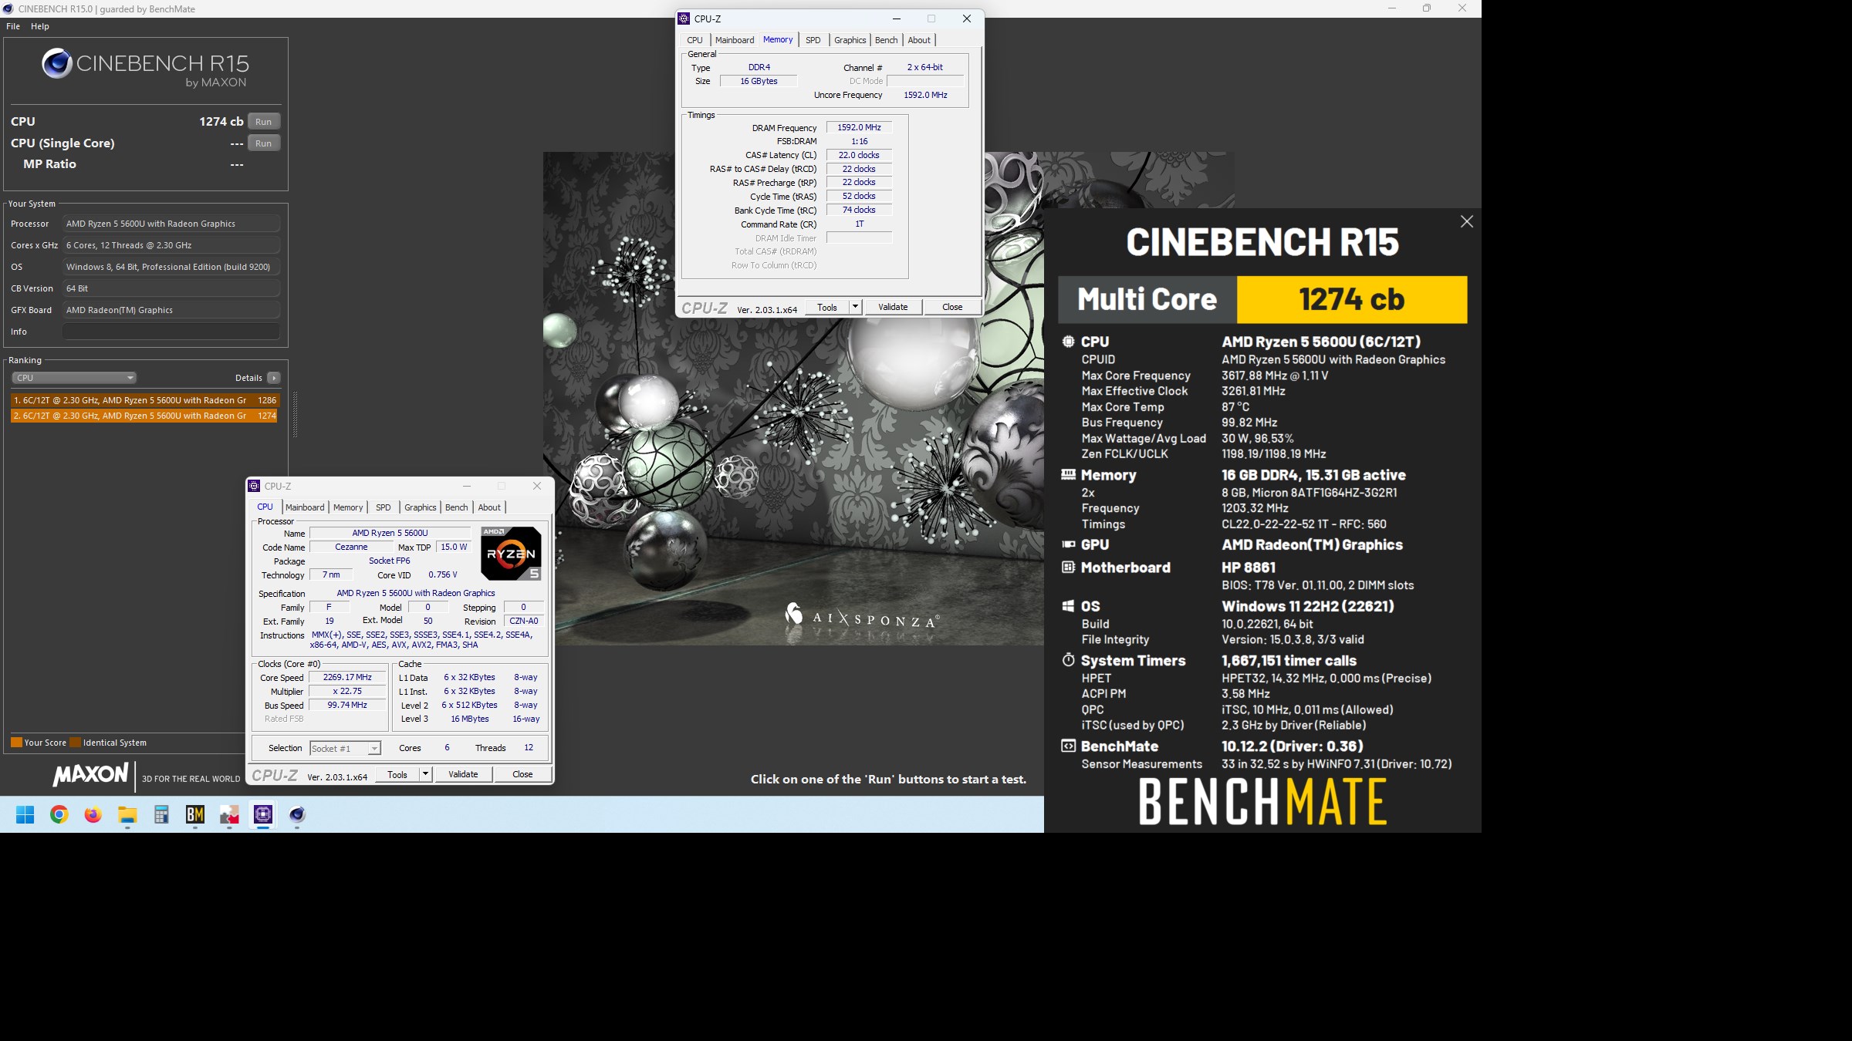This screenshot has width=1852, height=1041.
Task: Close the BenchMate result overlay
Action: [x=1466, y=222]
